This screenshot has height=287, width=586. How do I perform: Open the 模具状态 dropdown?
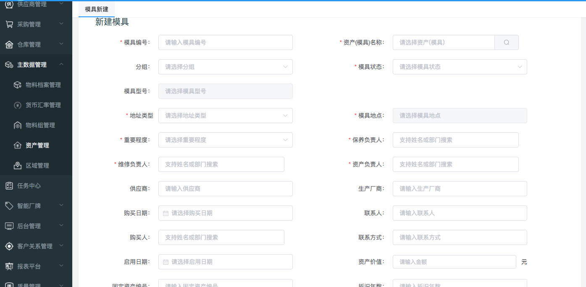pyautogui.click(x=460, y=67)
